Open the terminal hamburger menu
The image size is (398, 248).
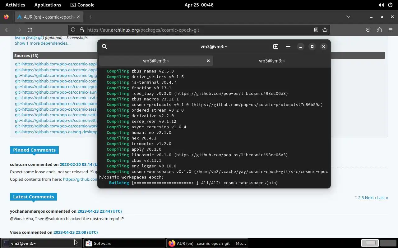(x=288, y=46)
